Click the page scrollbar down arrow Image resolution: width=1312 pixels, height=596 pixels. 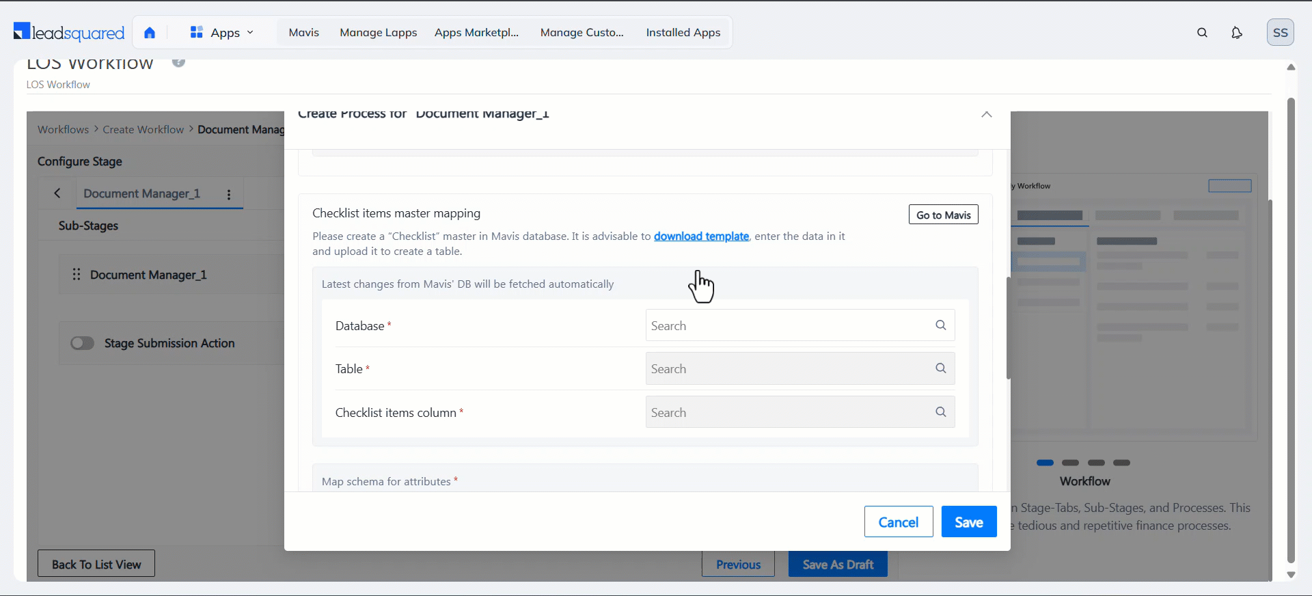tap(1291, 575)
